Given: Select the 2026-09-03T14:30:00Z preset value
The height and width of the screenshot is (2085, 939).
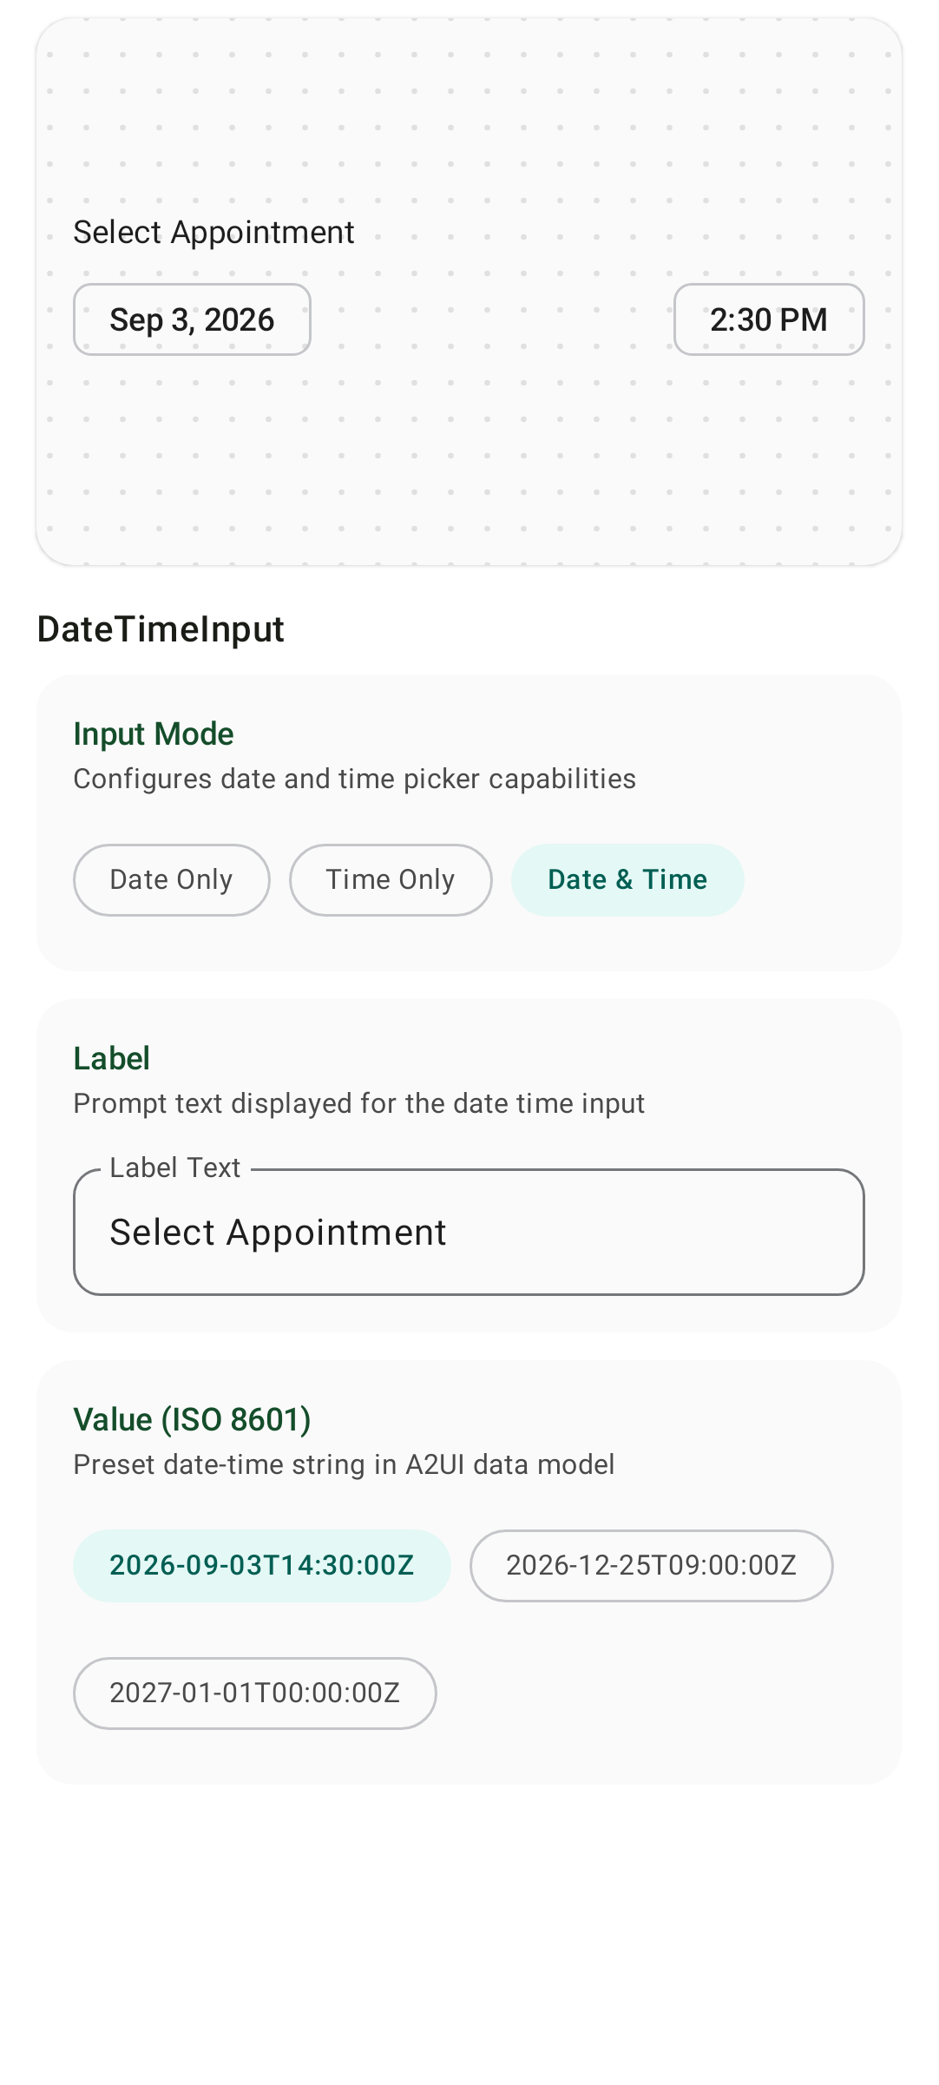Looking at the screenshot, I should [262, 1566].
